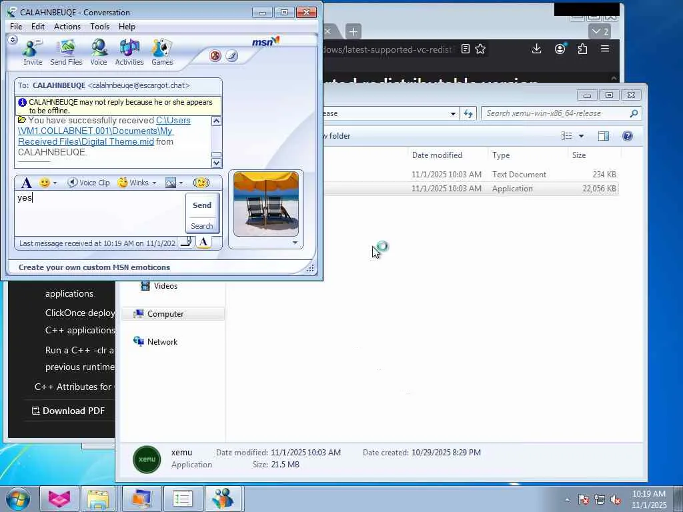The image size is (683, 512).
Task: Open the Activities menu icon
Action: coord(129,52)
